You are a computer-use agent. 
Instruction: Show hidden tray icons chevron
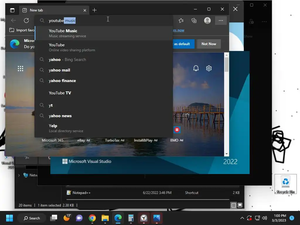tap(242, 218)
